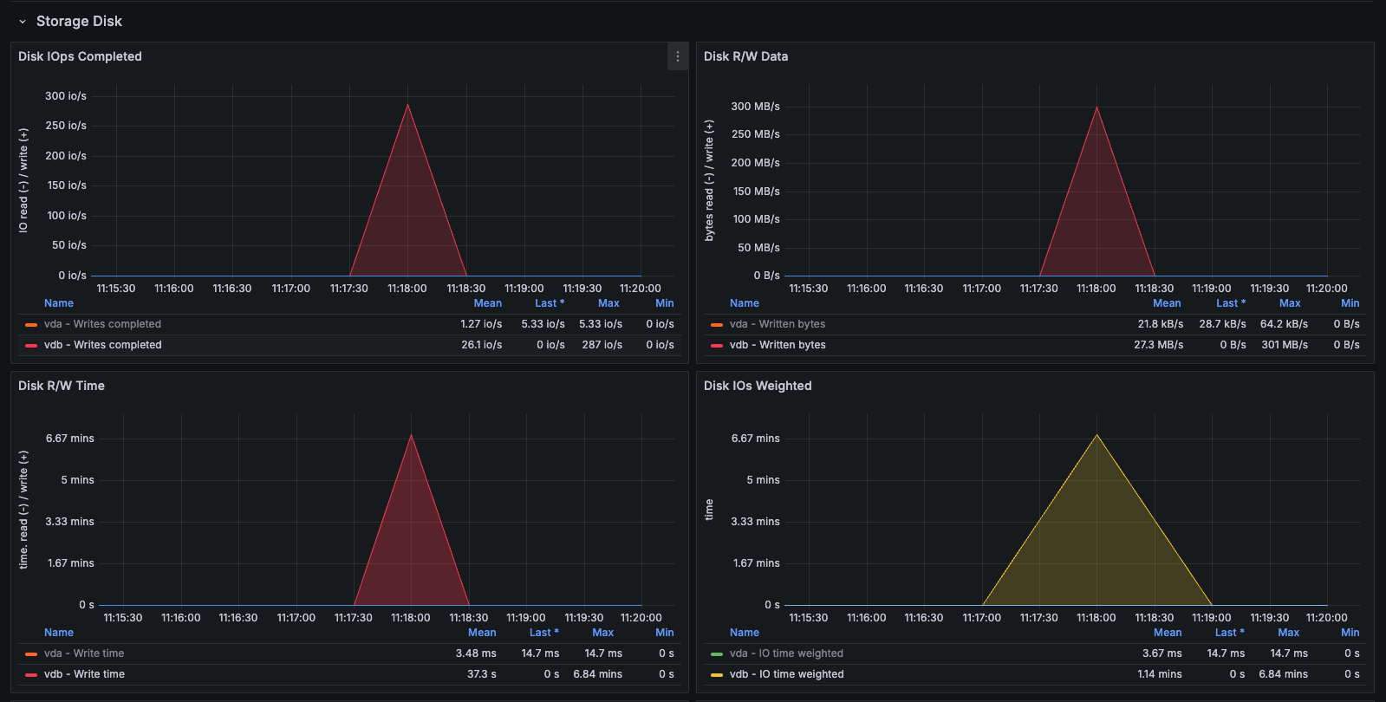Click the red vdb Write time color swatch

[31, 675]
